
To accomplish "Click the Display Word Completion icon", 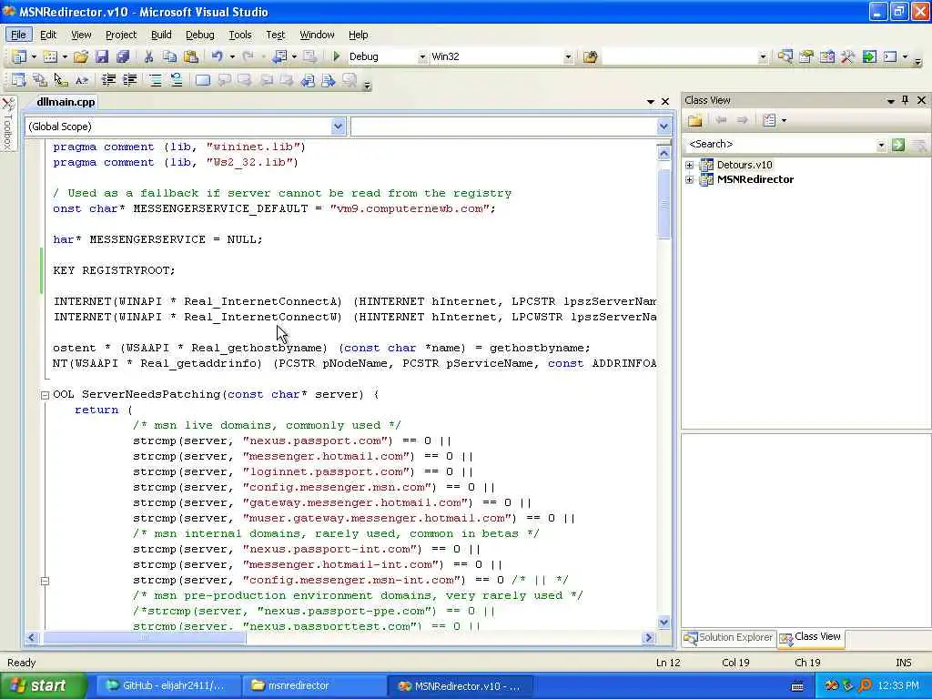I will point(82,80).
